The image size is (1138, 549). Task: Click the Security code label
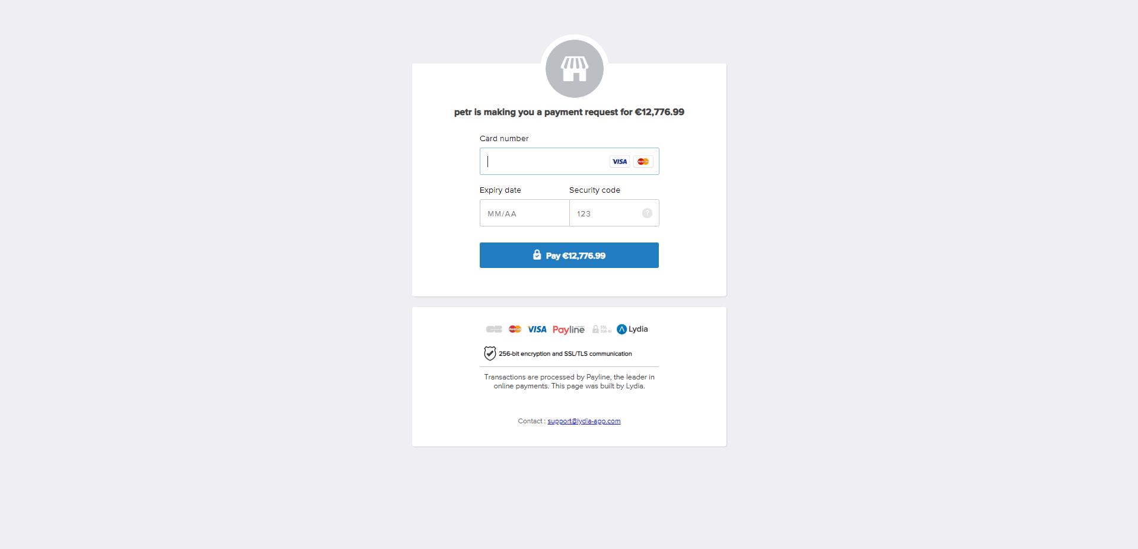click(x=595, y=190)
